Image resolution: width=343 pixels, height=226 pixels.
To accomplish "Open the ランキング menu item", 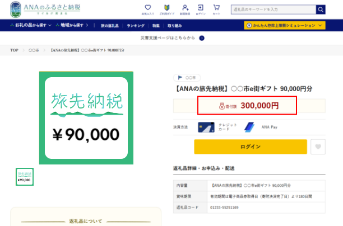I will (136, 26).
